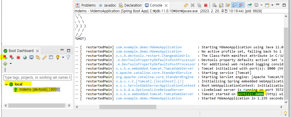Click the Display Selected Console monitor icon
This screenshot has height=117, width=291.
pos(257,5)
